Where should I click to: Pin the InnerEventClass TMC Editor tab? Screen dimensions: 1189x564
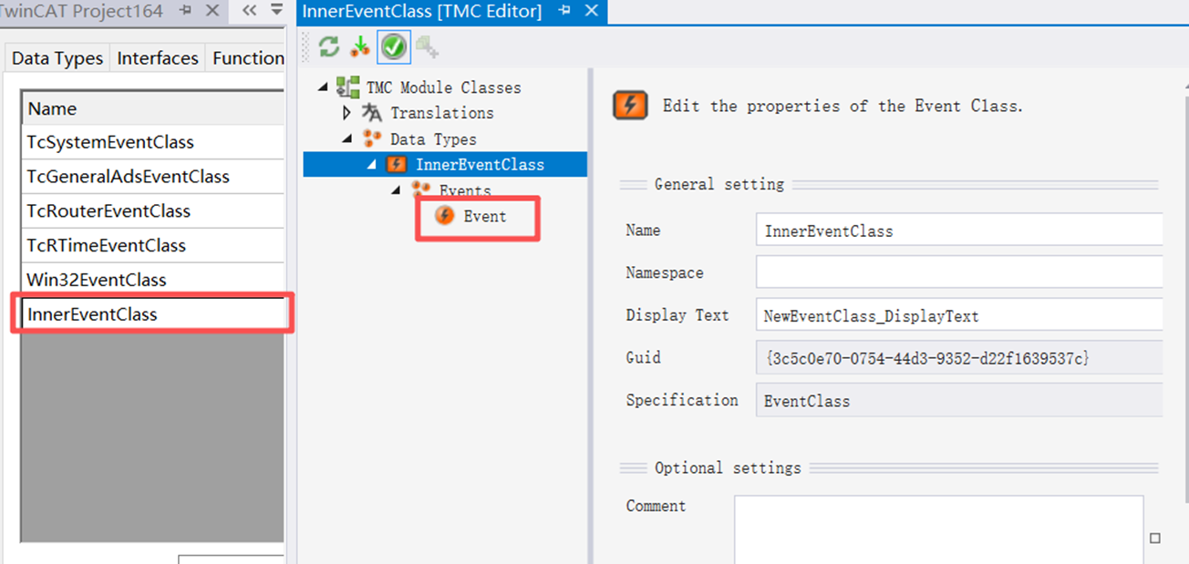coord(565,11)
